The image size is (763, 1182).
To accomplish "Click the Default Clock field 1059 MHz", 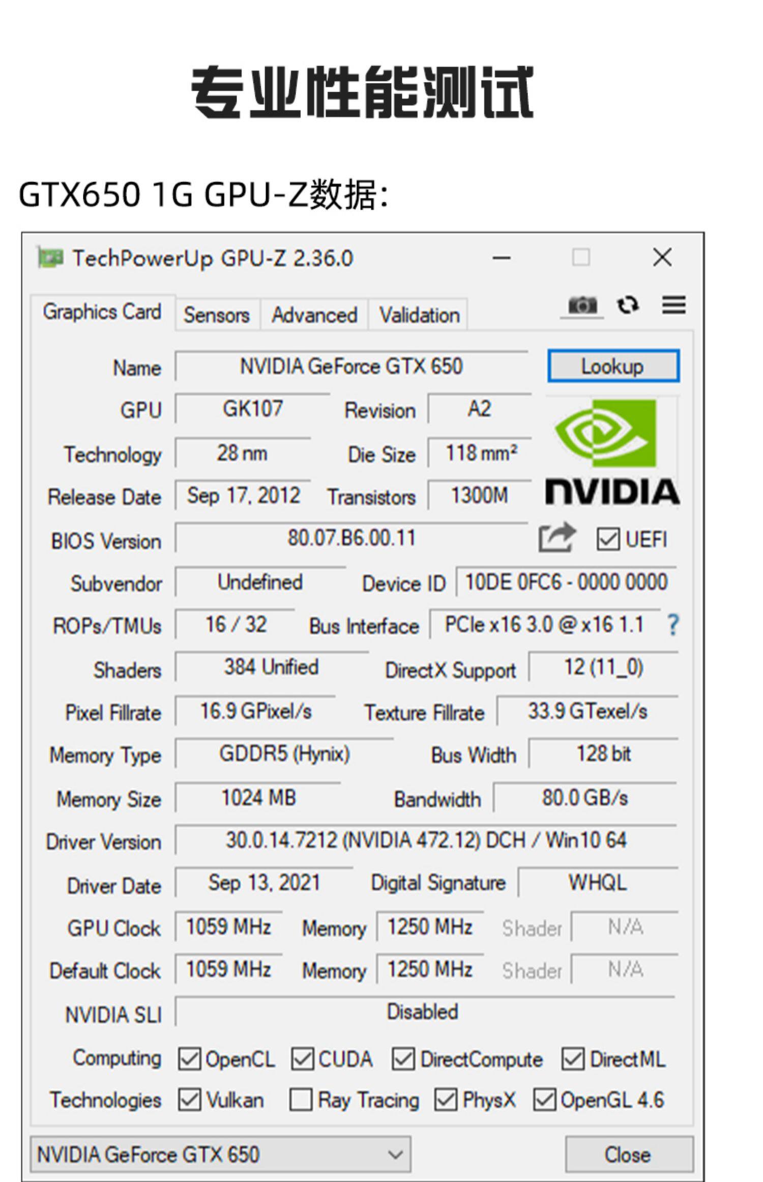I will coord(228,969).
